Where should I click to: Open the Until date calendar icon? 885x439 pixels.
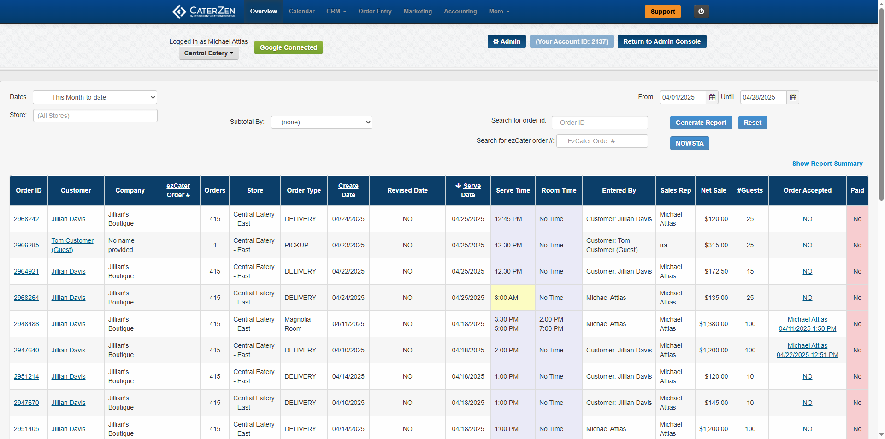(793, 97)
